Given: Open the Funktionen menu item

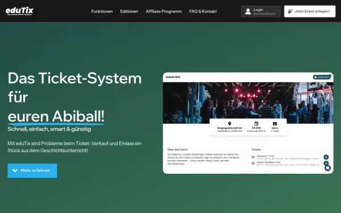Looking at the screenshot, I should [x=102, y=11].
